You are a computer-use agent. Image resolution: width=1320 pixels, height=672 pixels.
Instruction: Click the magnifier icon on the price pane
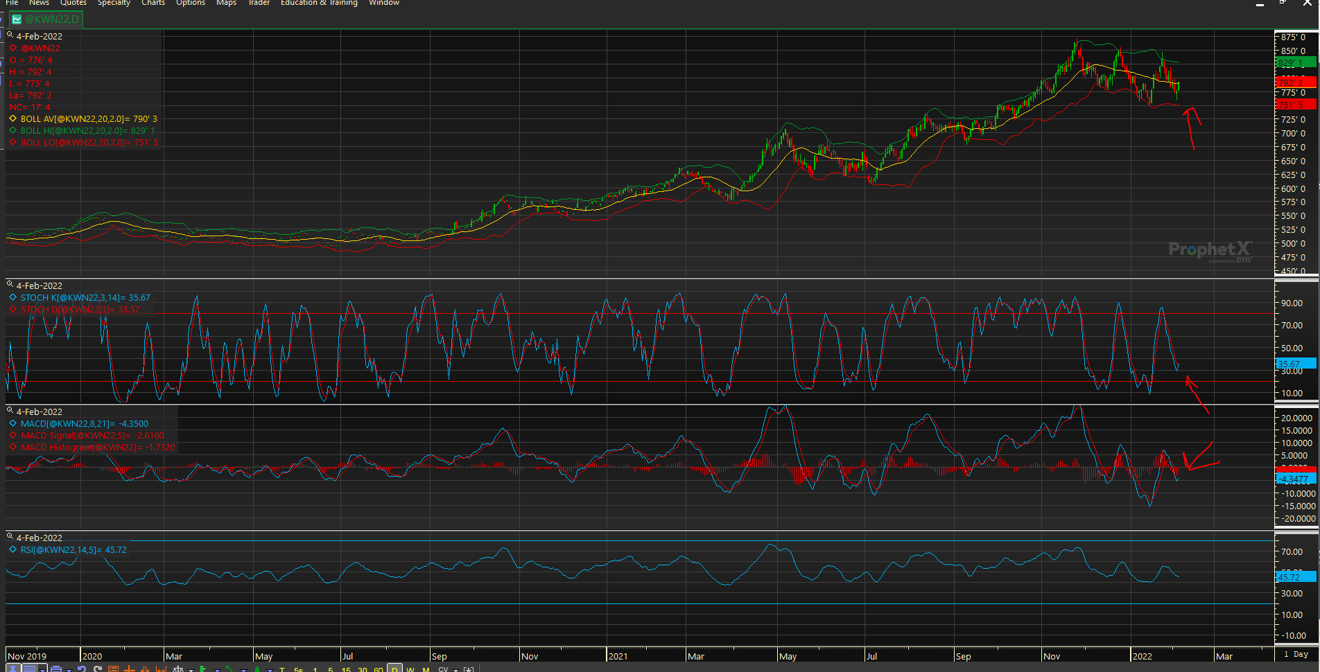click(x=10, y=35)
